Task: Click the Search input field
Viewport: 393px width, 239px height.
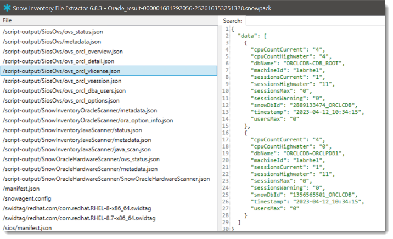Action: pyautogui.click(x=315, y=21)
